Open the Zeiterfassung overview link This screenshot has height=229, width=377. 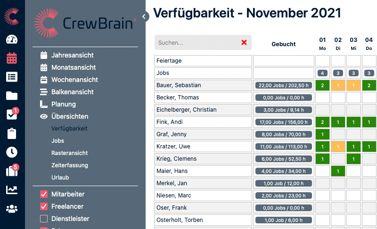tap(70, 165)
